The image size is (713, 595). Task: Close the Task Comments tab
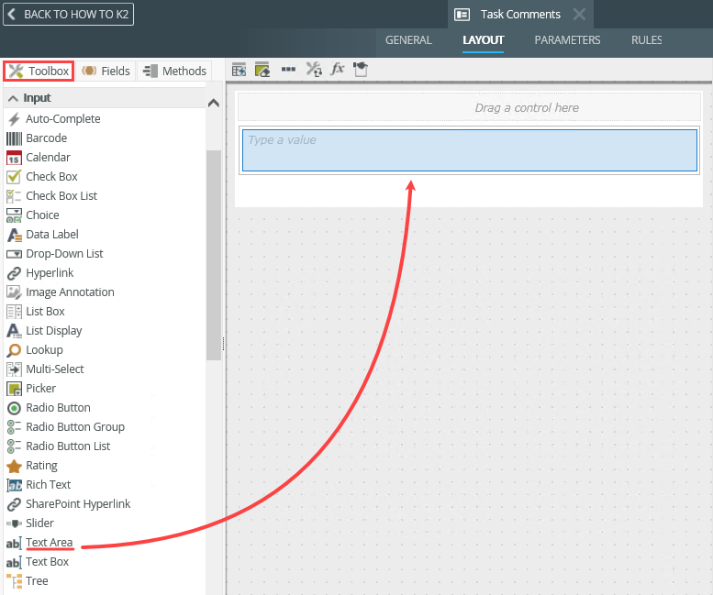[579, 15]
